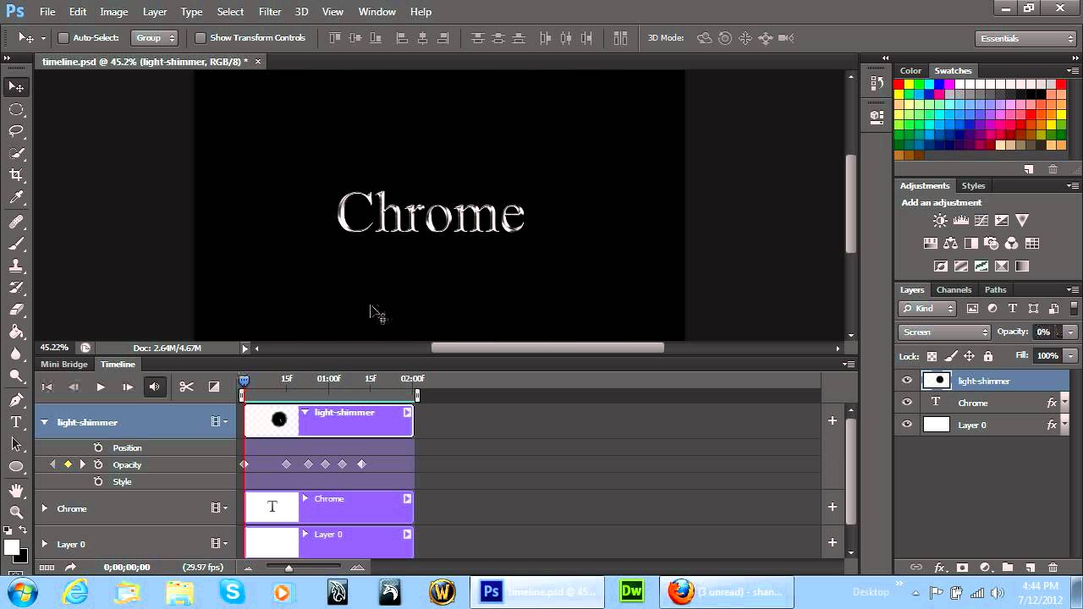Expand the Layer 0 timeline track
This screenshot has height=609, width=1083.
(x=44, y=544)
